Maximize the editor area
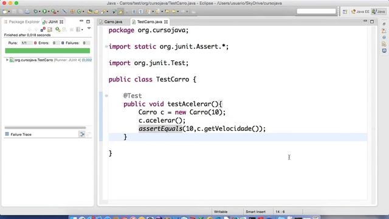The width and height of the screenshot is (389, 219). click(x=372, y=22)
